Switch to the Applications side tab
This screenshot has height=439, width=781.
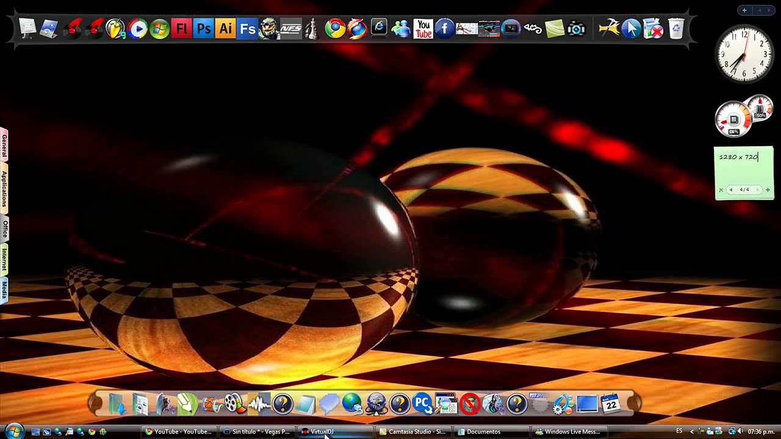point(4,189)
